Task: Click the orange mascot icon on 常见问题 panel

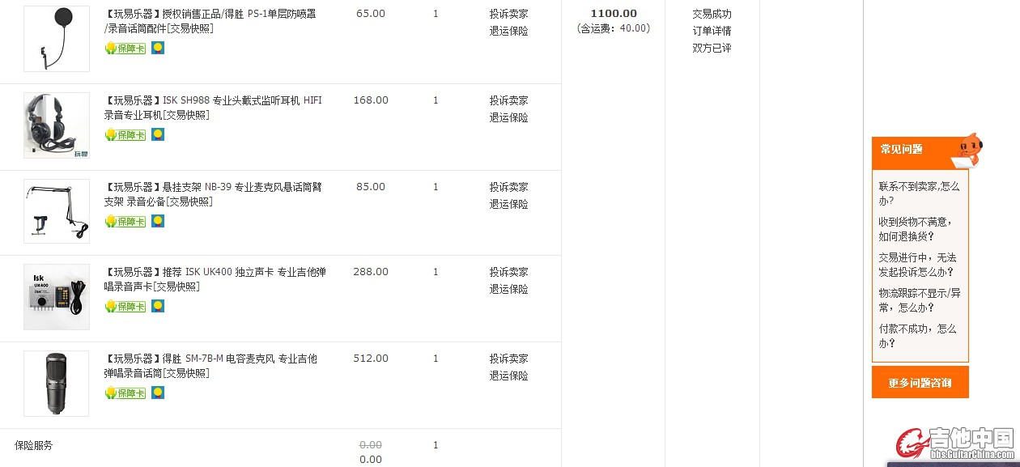Action: point(969,150)
